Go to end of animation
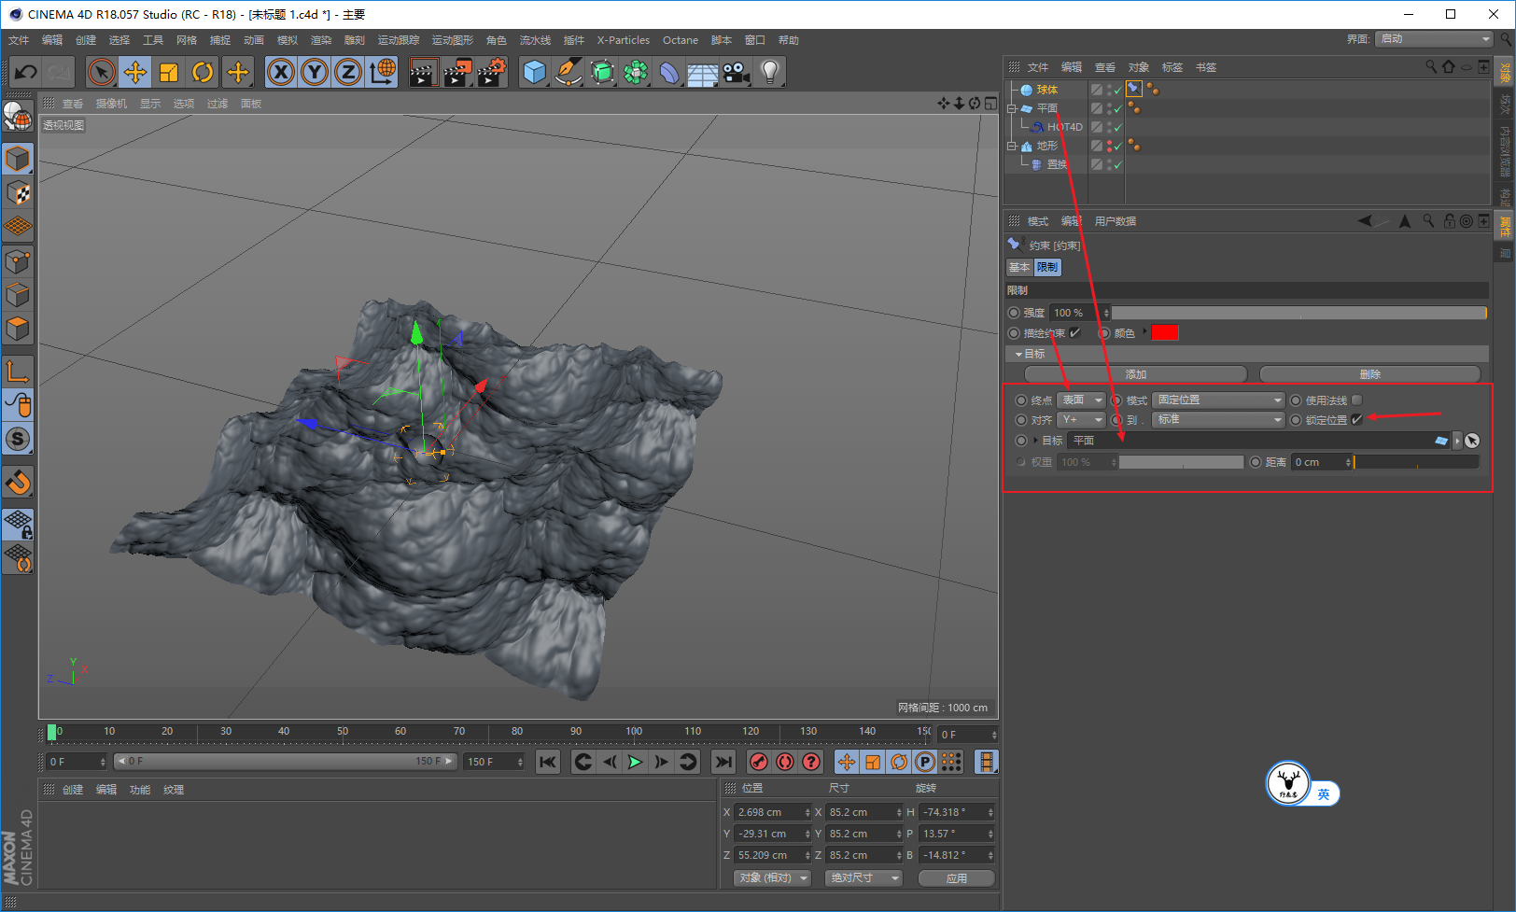The width and height of the screenshot is (1516, 912). [723, 762]
